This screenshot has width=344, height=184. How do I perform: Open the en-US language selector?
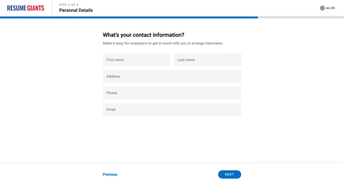(327, 8)
